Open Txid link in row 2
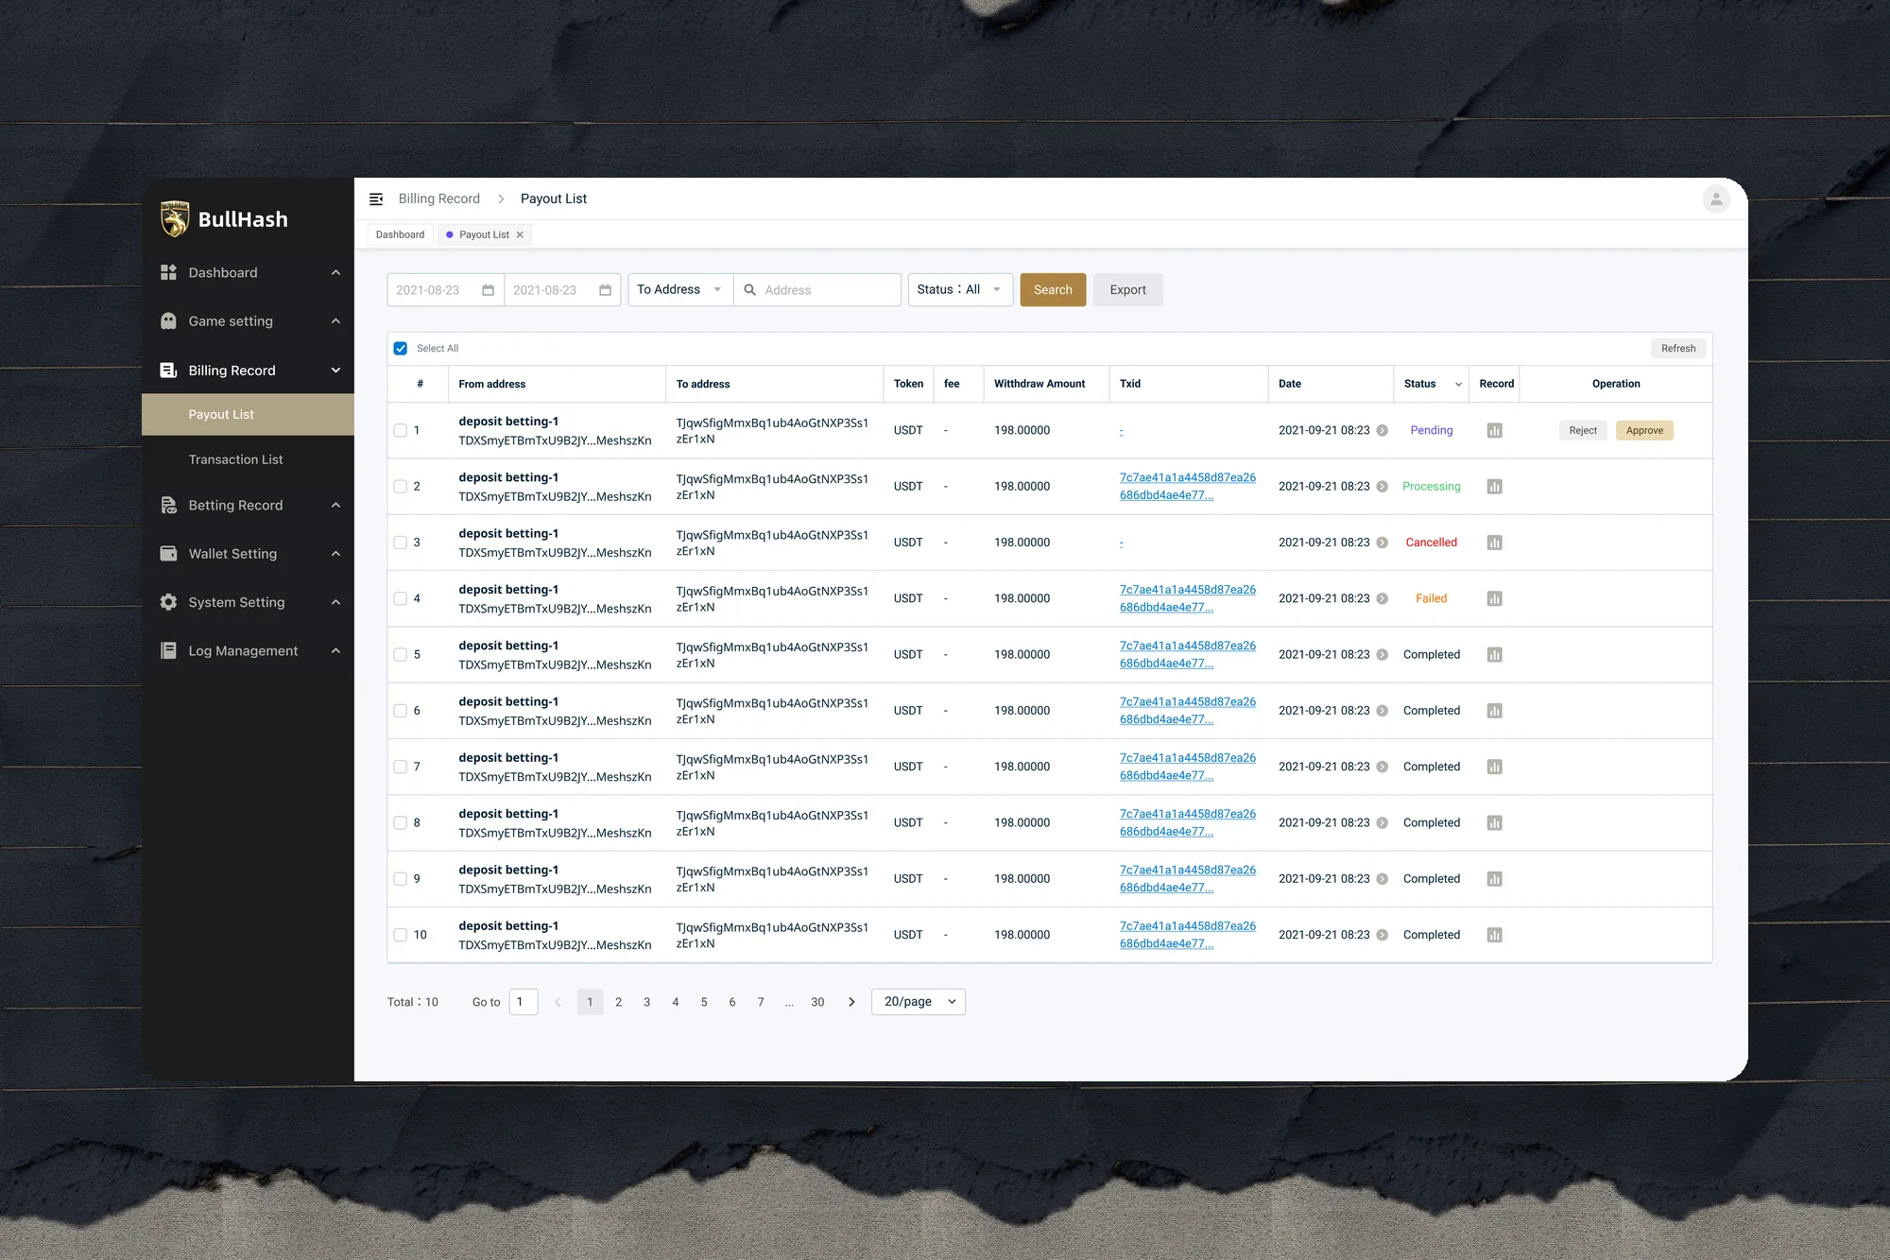 click(x=1188, y=487)
